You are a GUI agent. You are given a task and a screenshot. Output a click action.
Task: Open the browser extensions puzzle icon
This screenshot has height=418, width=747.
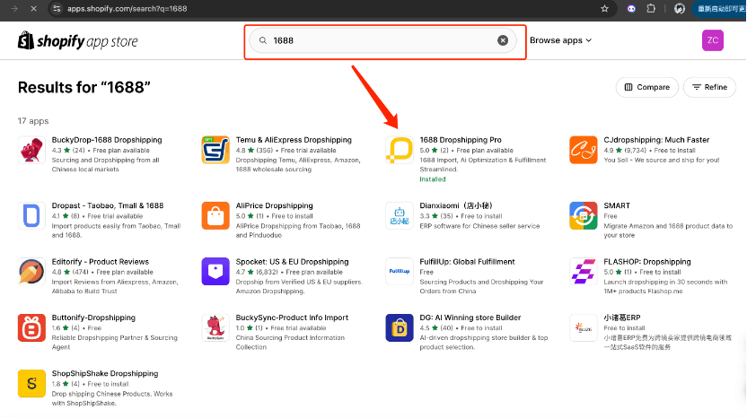pyautogui.click(x=651, y=9)
